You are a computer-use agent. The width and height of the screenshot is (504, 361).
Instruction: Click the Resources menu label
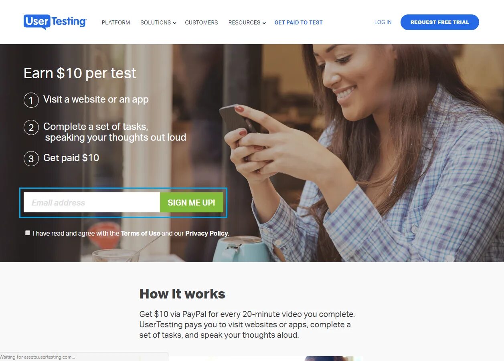point(244,22)
